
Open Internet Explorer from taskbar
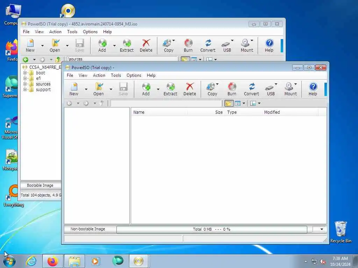click(x=31, y=261)
